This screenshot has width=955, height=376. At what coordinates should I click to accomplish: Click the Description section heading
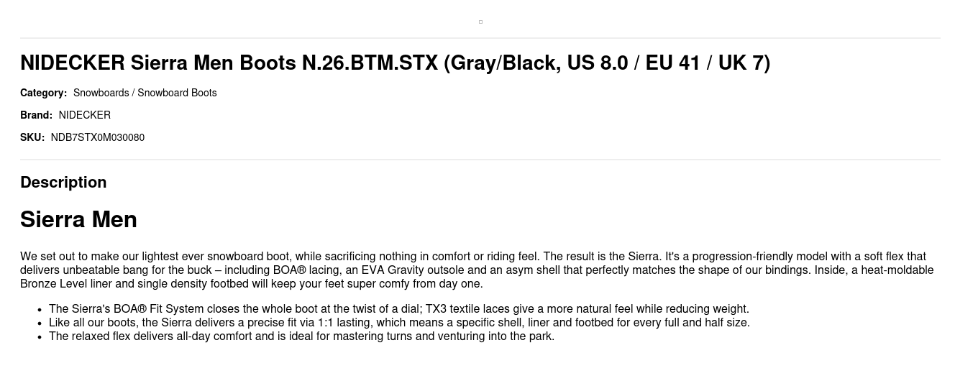point(63,183)
